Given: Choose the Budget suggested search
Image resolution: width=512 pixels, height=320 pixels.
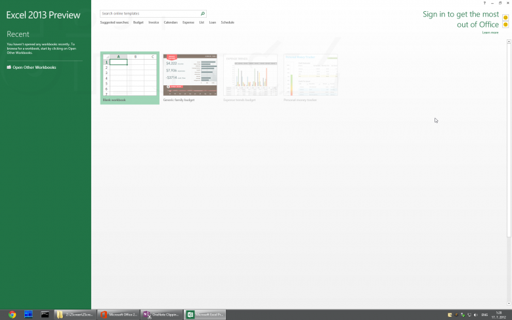Looking at the screenshot, I should pos(138,22).
